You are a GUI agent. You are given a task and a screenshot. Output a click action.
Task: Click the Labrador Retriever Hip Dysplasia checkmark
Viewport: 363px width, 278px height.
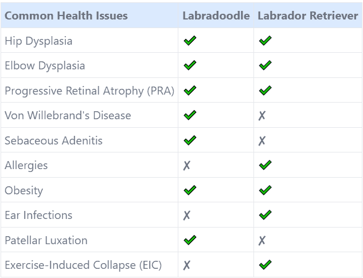(266, 41)
